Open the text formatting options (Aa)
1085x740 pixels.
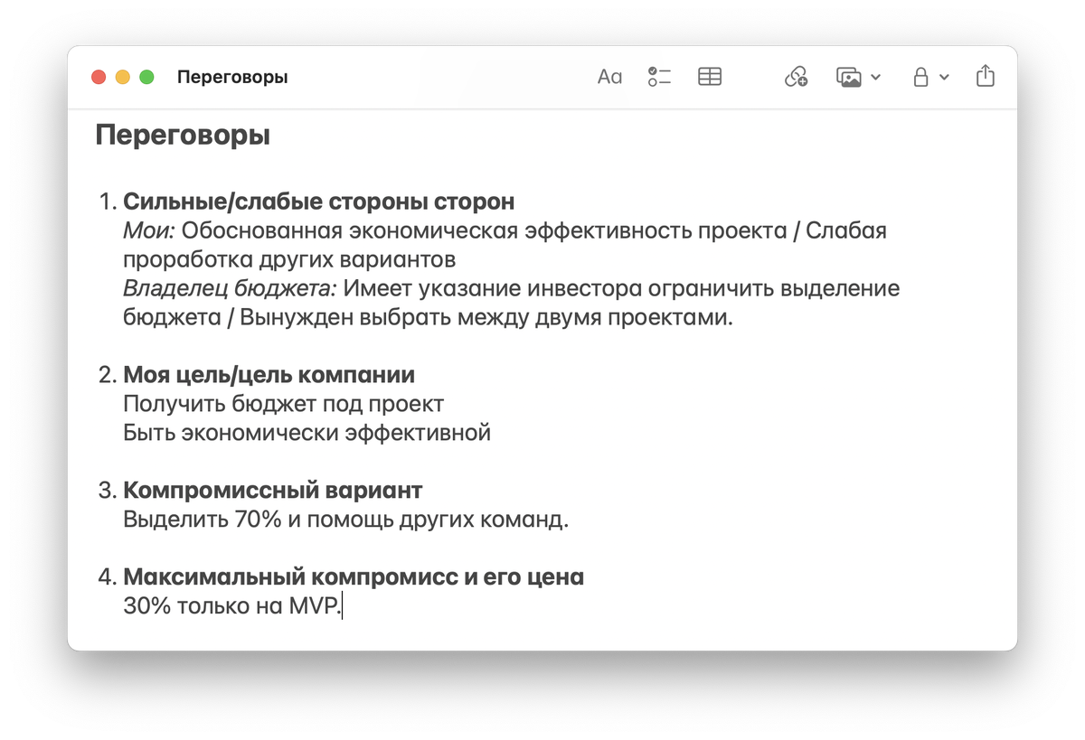609,77
